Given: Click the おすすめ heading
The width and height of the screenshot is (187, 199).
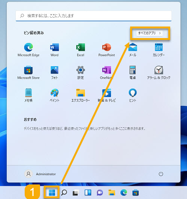Looking at the screenshot, I should [x=30, y=119].
